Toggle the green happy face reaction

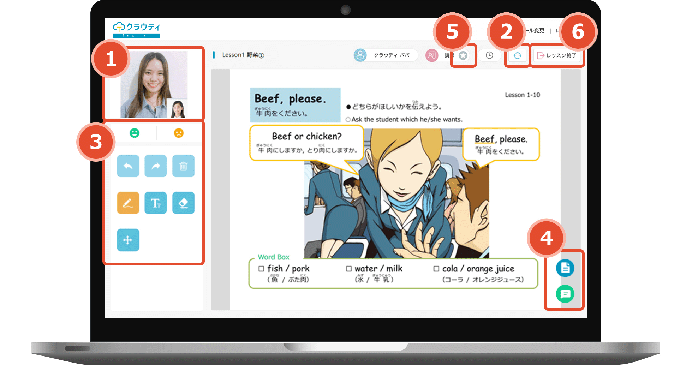pos(135,133)
